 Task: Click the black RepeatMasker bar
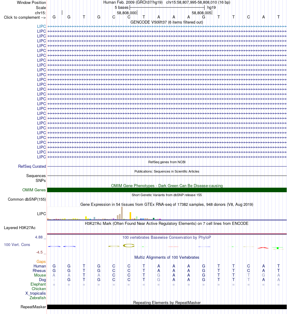pos(167,307)
